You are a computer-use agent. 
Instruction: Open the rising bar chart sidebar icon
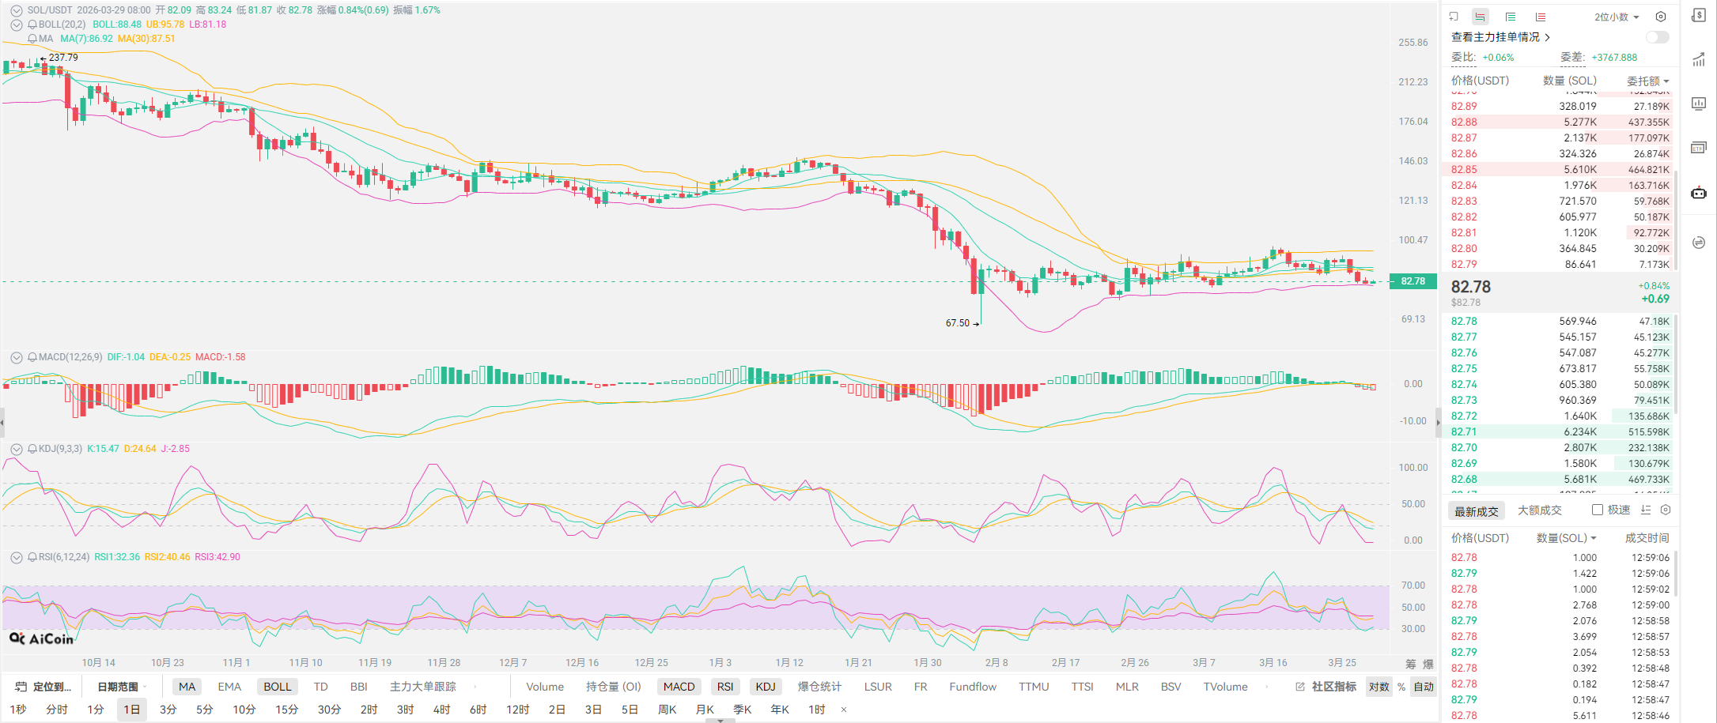(x=1698, y=60)
